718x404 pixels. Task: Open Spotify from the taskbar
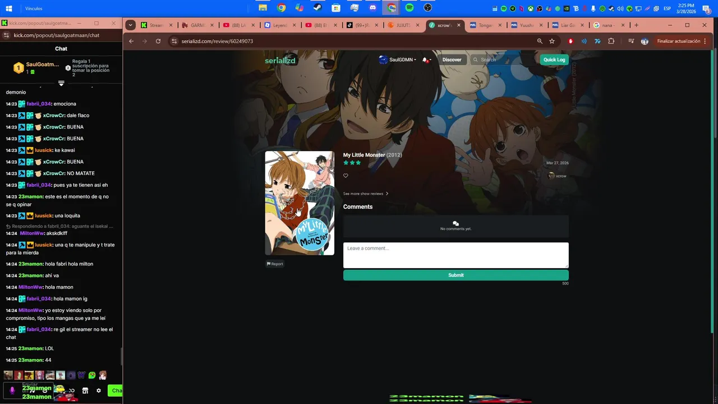[x=409, y=8]
